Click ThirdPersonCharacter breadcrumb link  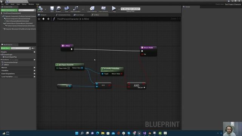tap(68, 19)
